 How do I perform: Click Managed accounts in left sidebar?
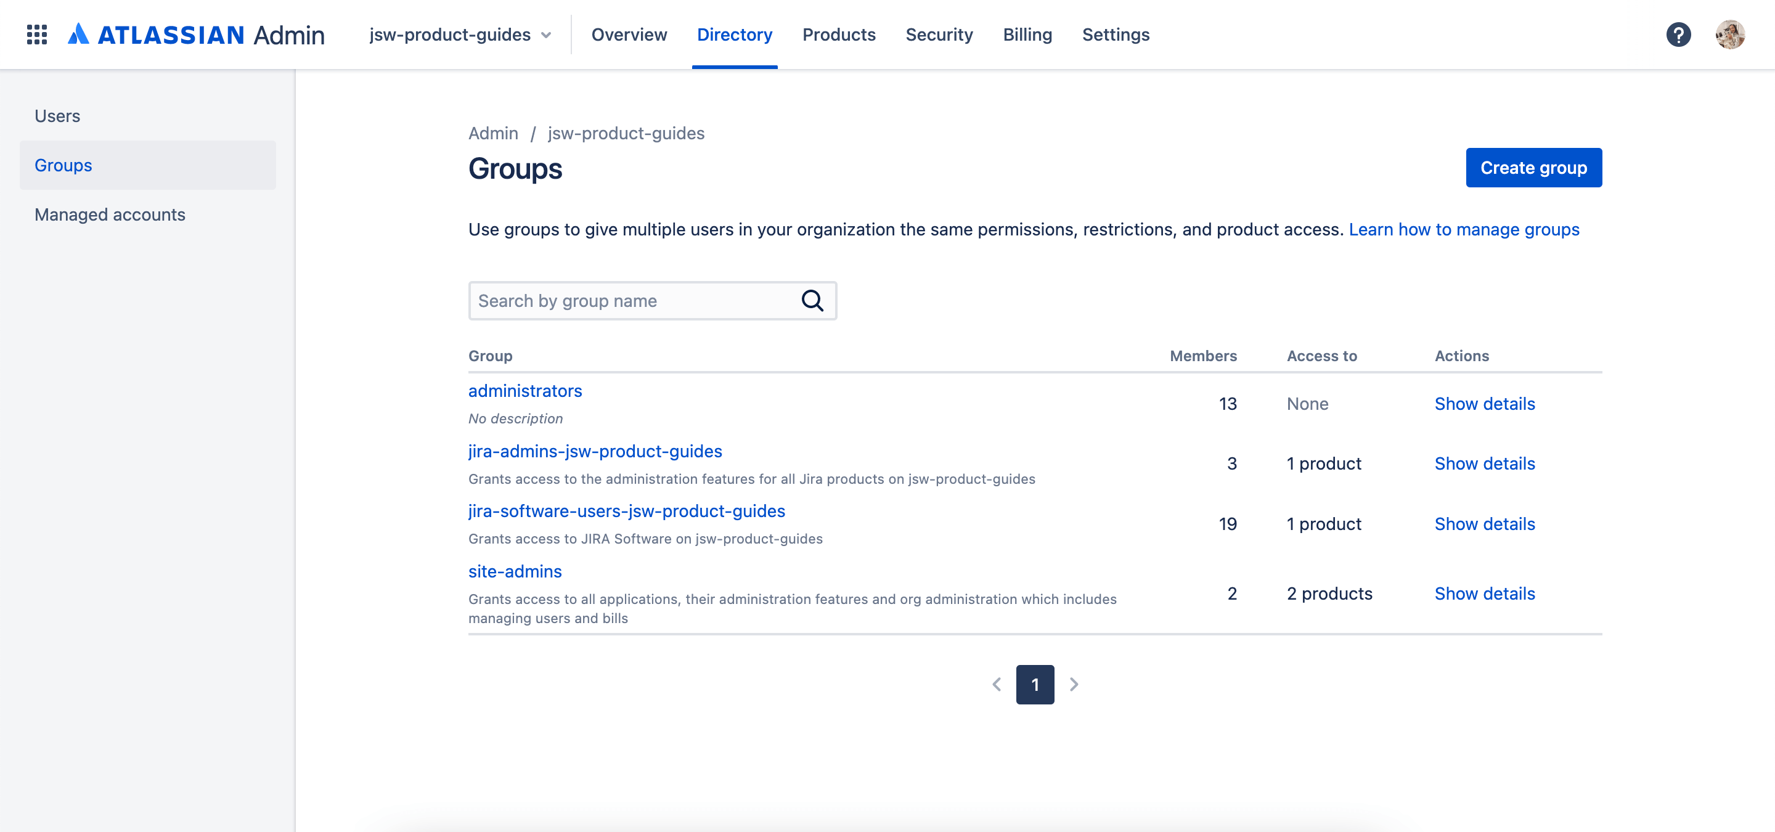pyautogui.click(x=108, y=214)
